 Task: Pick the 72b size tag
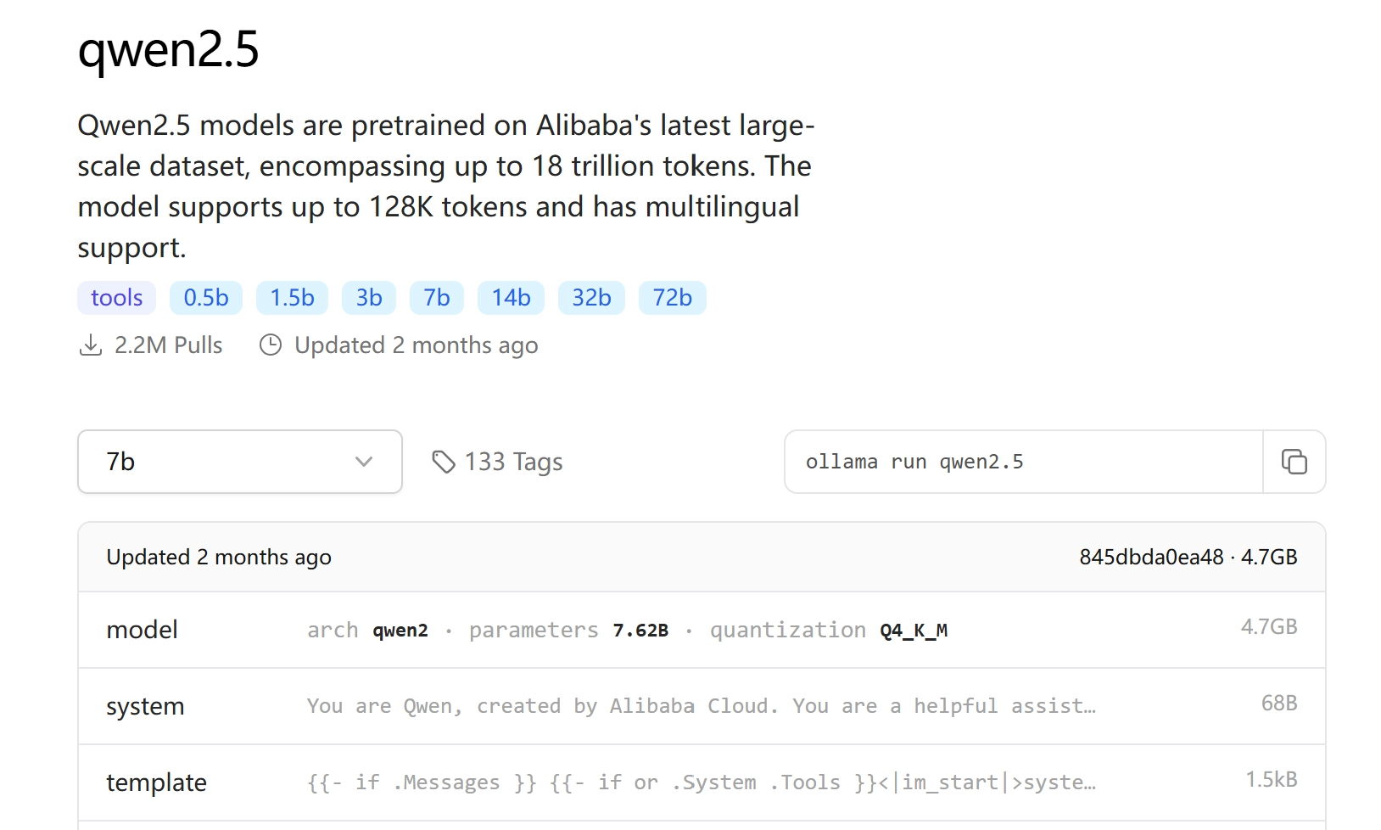[672, 298]
